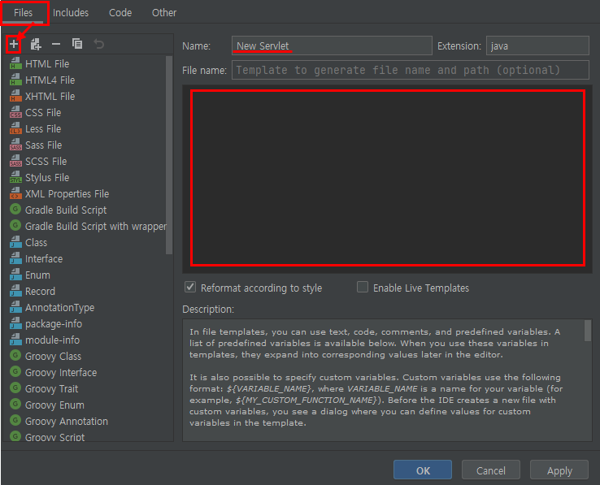Image resolution: width=600 pixels, height=485 pixels.
Task: Toggle Reformat according to style checkbox
Action: [x=190, y=287]
